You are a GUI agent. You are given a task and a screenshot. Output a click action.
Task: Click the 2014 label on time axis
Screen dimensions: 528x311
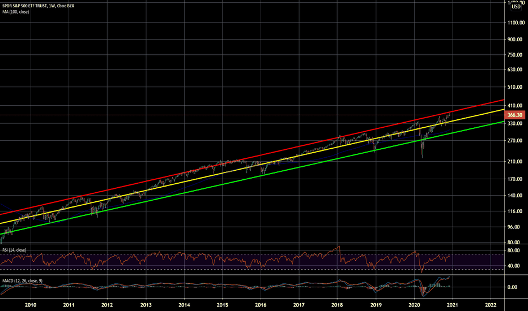(184, 305)
